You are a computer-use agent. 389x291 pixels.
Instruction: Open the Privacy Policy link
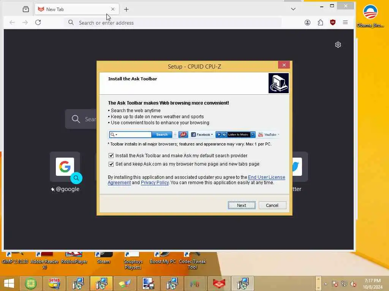tap(155, 183)
